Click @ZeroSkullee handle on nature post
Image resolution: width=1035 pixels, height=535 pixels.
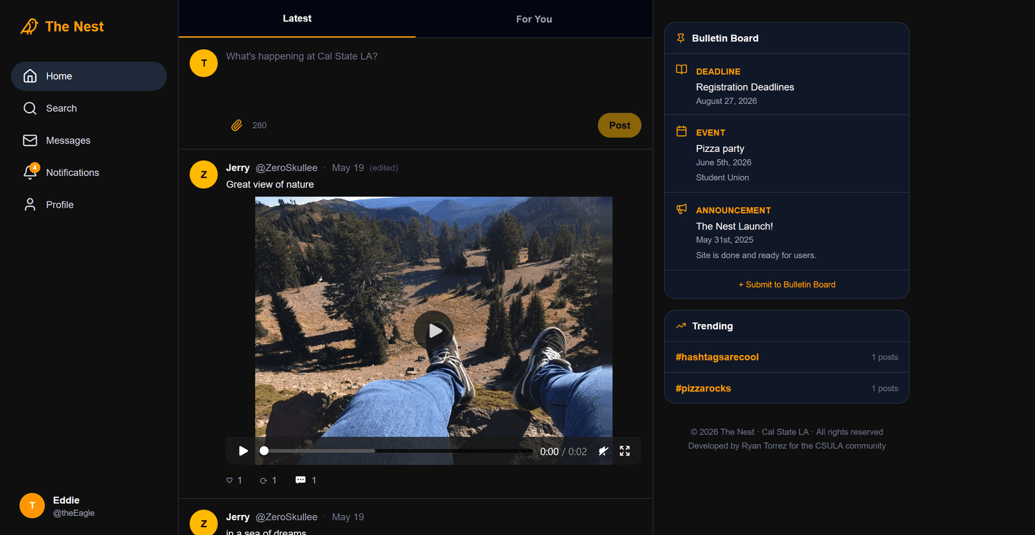coord(287,168)
